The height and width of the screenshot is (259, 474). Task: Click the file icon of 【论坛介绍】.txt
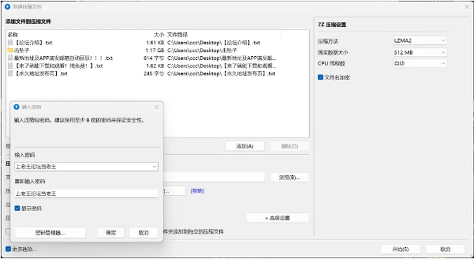(10, 43)
